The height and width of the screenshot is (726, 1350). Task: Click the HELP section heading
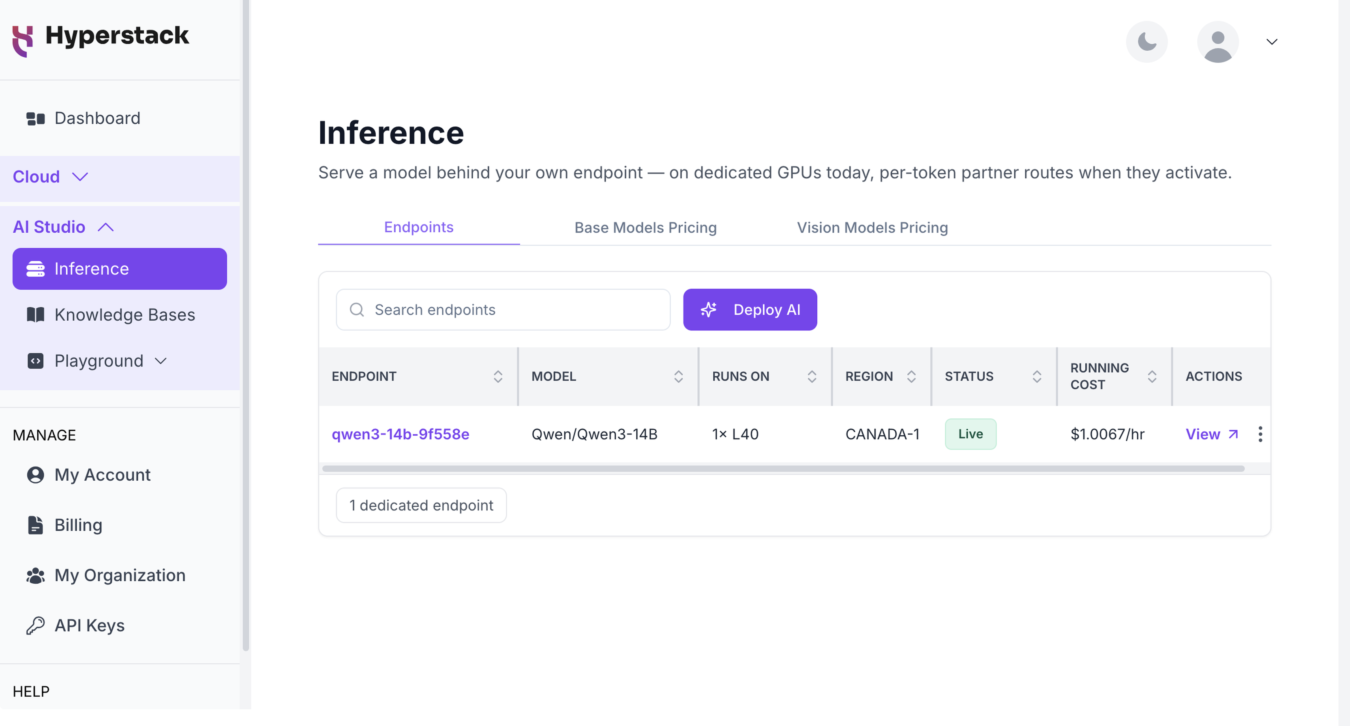point(31,692)
